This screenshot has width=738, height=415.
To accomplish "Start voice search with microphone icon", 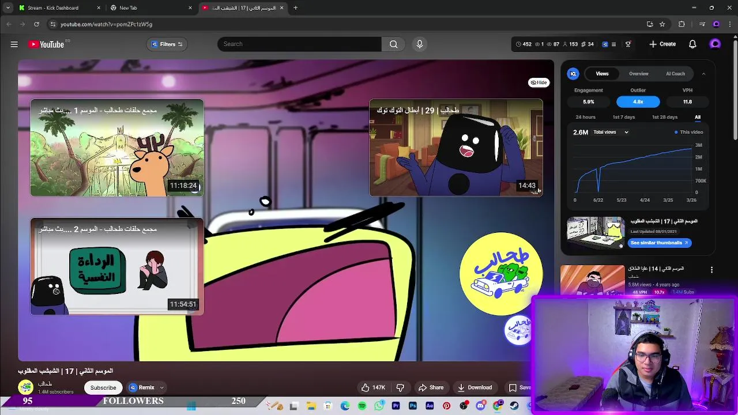I will (420, 44).
